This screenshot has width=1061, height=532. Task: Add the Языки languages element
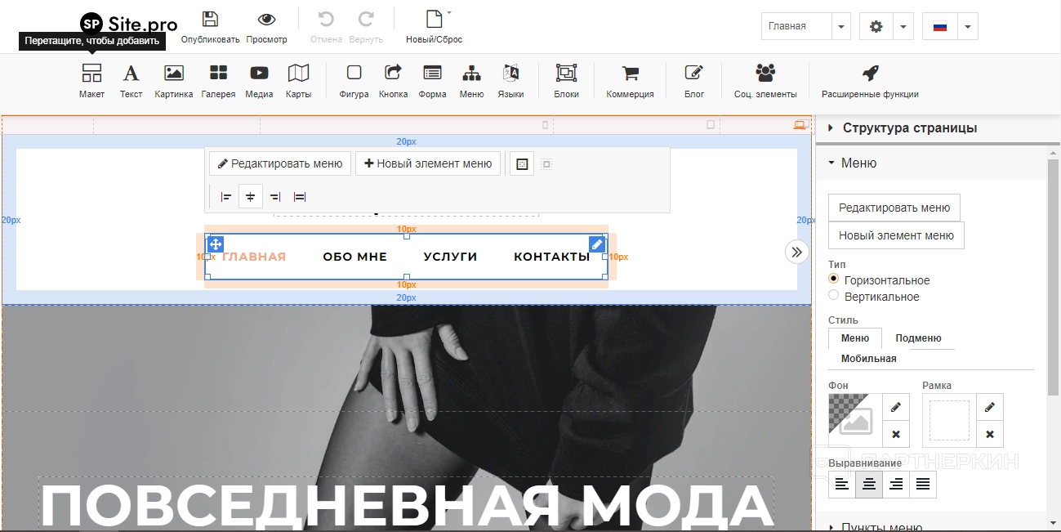coord(510,81)
